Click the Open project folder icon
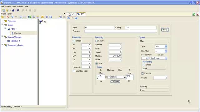This screenshot has width=200, height=112. coord(7,10)
